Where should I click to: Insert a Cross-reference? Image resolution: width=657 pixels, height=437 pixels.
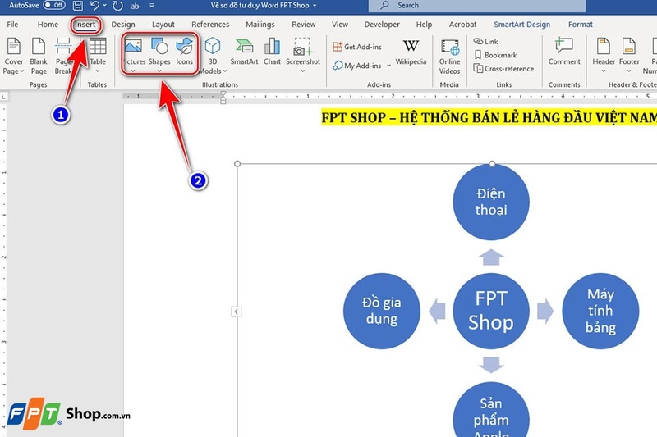coord(503,69)
